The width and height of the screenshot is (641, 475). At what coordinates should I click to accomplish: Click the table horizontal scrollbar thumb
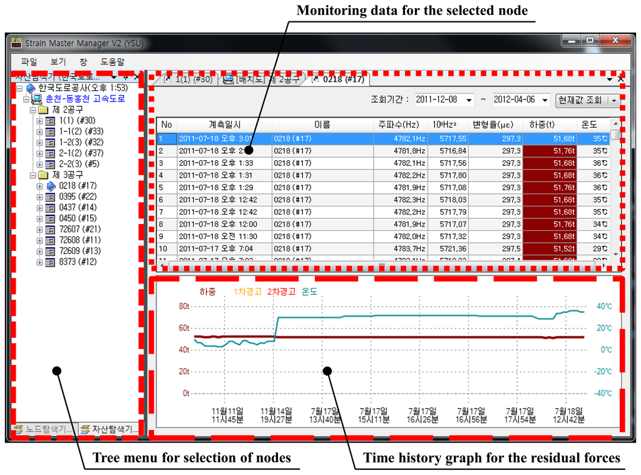click(381, 266)
